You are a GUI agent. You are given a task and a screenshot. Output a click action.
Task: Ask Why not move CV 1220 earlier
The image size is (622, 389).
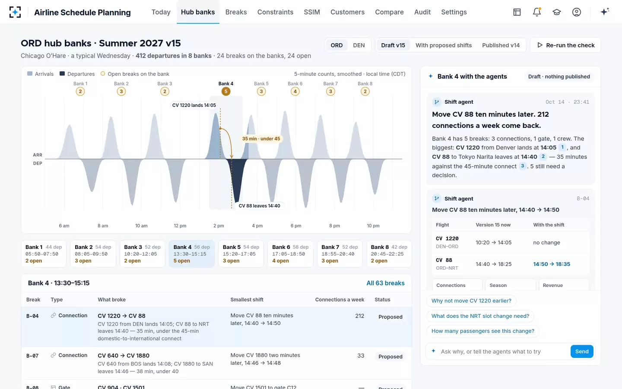coord(471,301)
